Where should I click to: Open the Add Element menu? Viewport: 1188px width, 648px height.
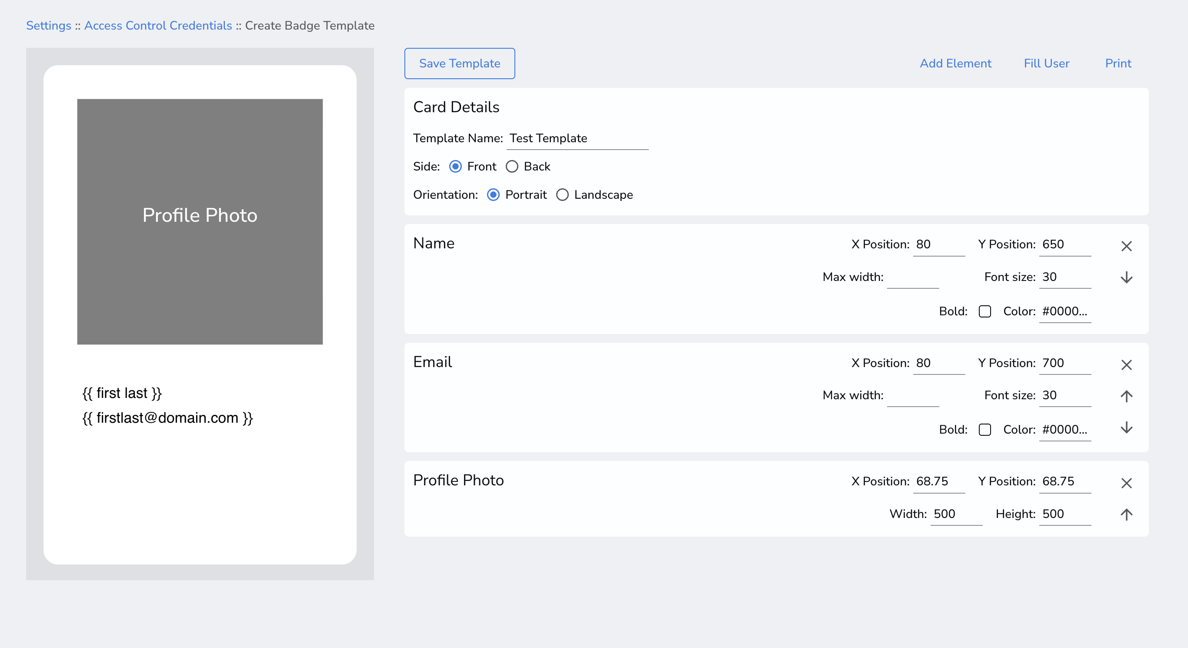pos(955,63)
